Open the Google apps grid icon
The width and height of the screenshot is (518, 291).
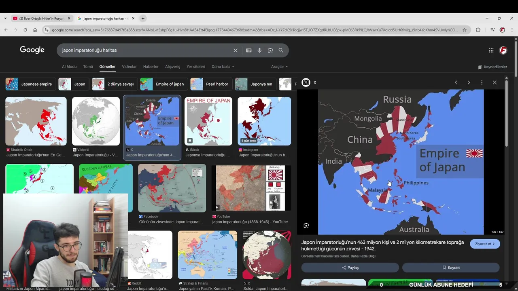pos(491,51)
